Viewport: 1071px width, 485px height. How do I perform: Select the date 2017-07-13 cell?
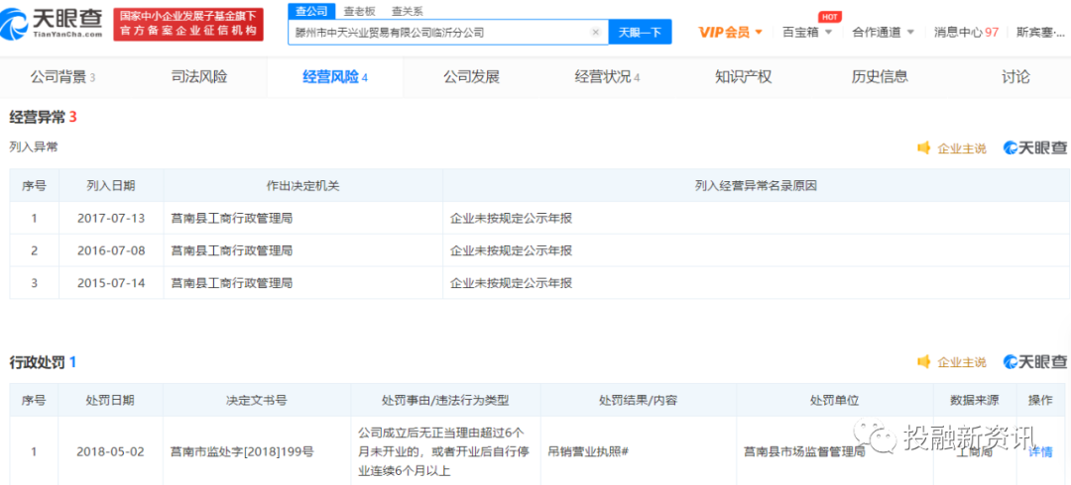click(x=111, y=219)
